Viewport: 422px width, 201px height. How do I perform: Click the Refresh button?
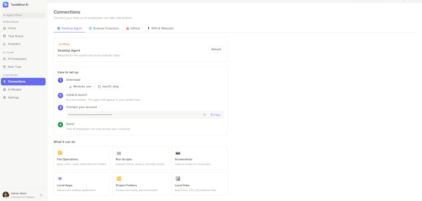tap(216, 49)
